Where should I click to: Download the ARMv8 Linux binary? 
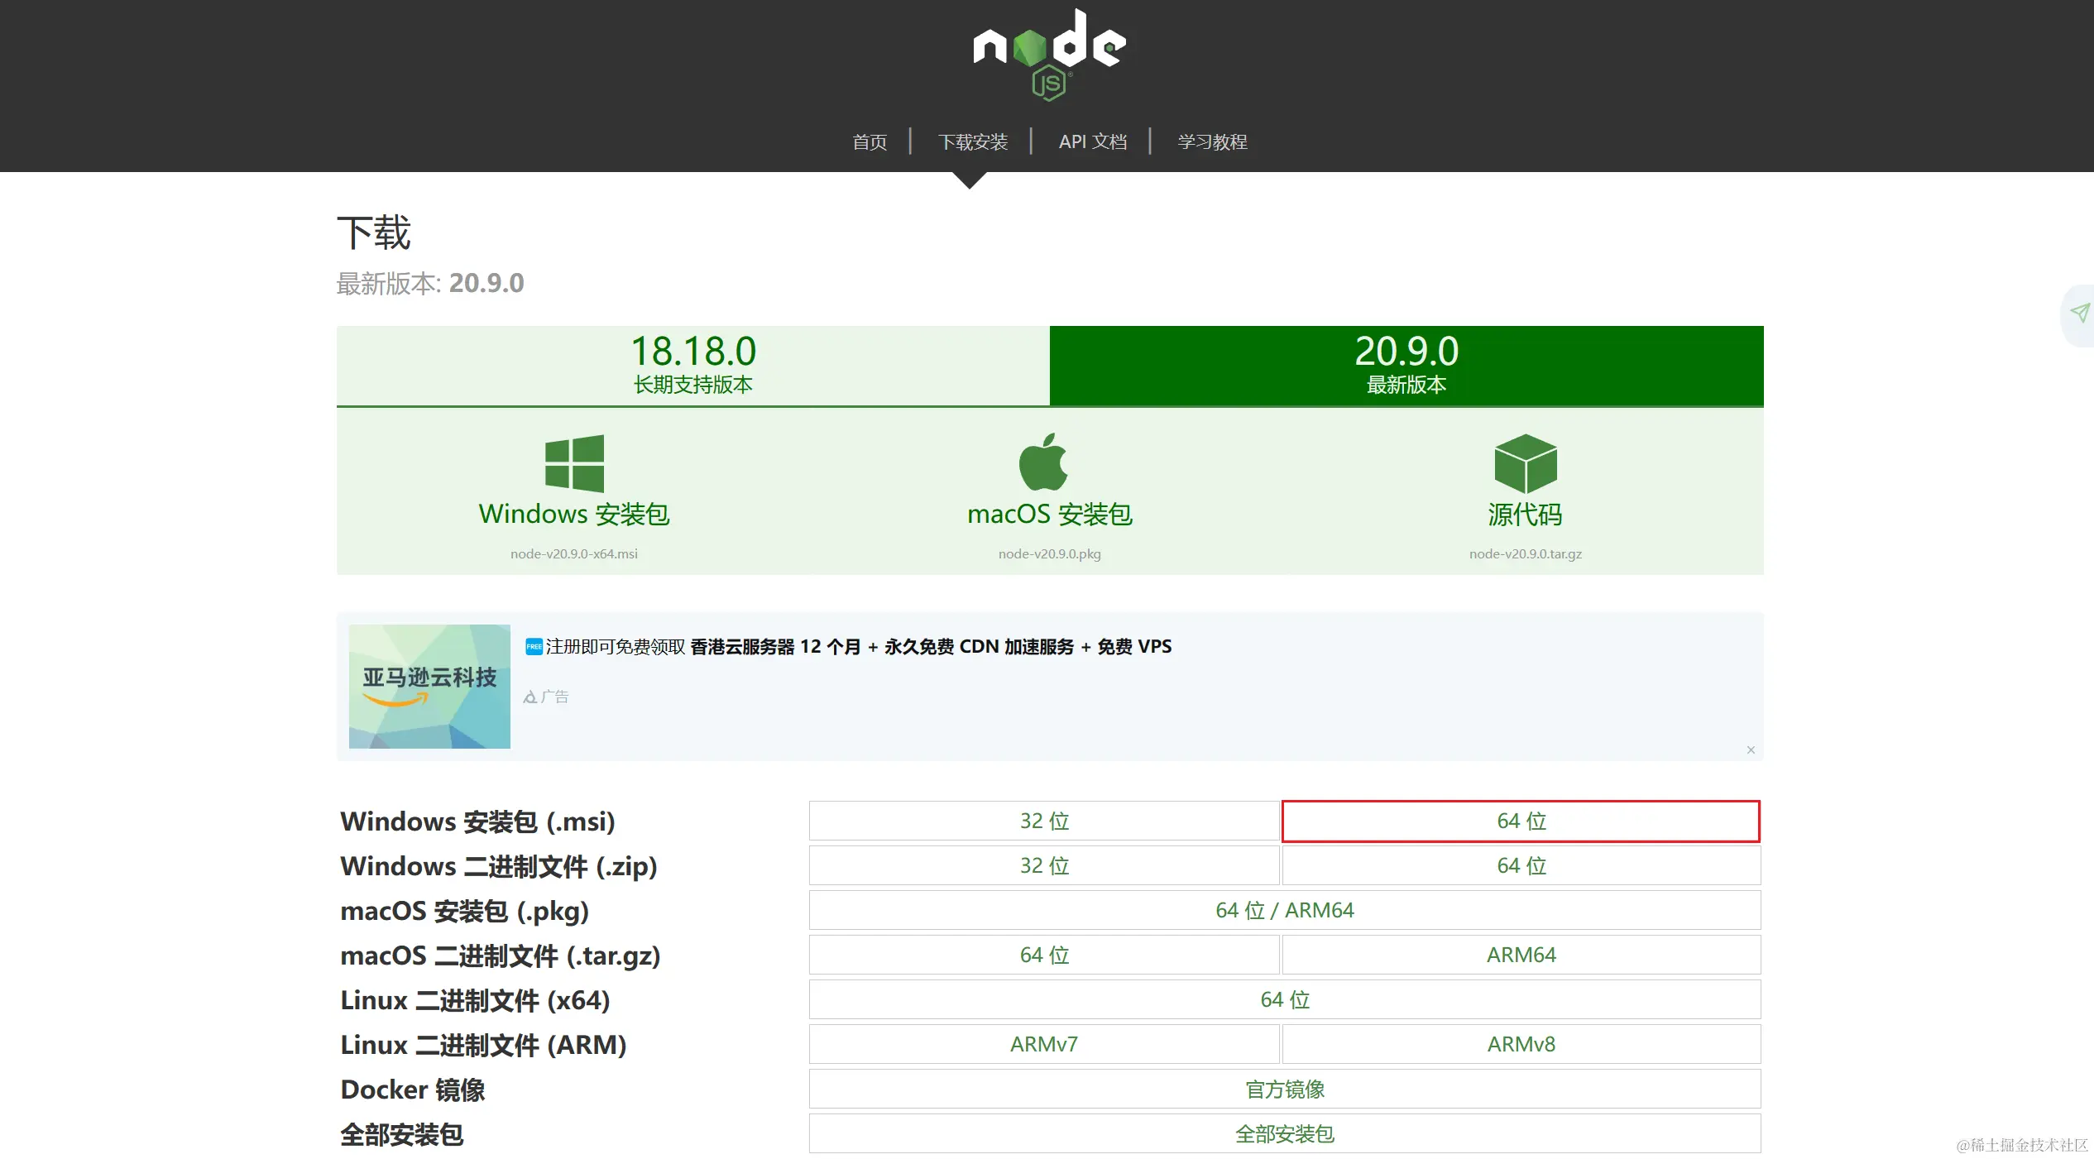click(1521, 1045)
